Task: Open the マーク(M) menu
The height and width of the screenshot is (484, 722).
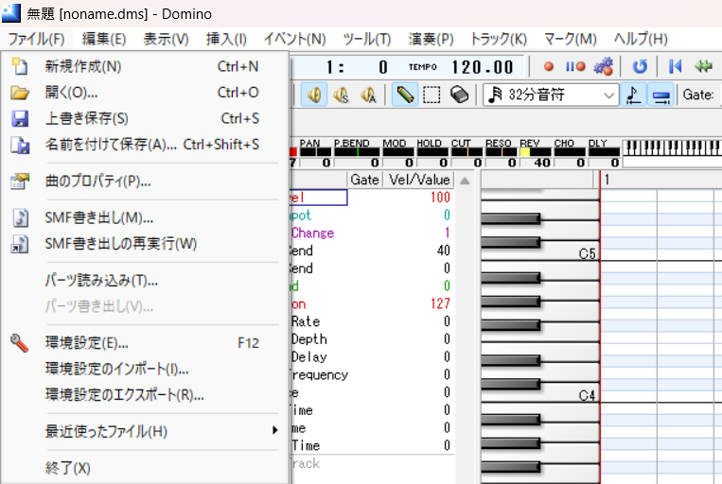Action: coord(571,39)
